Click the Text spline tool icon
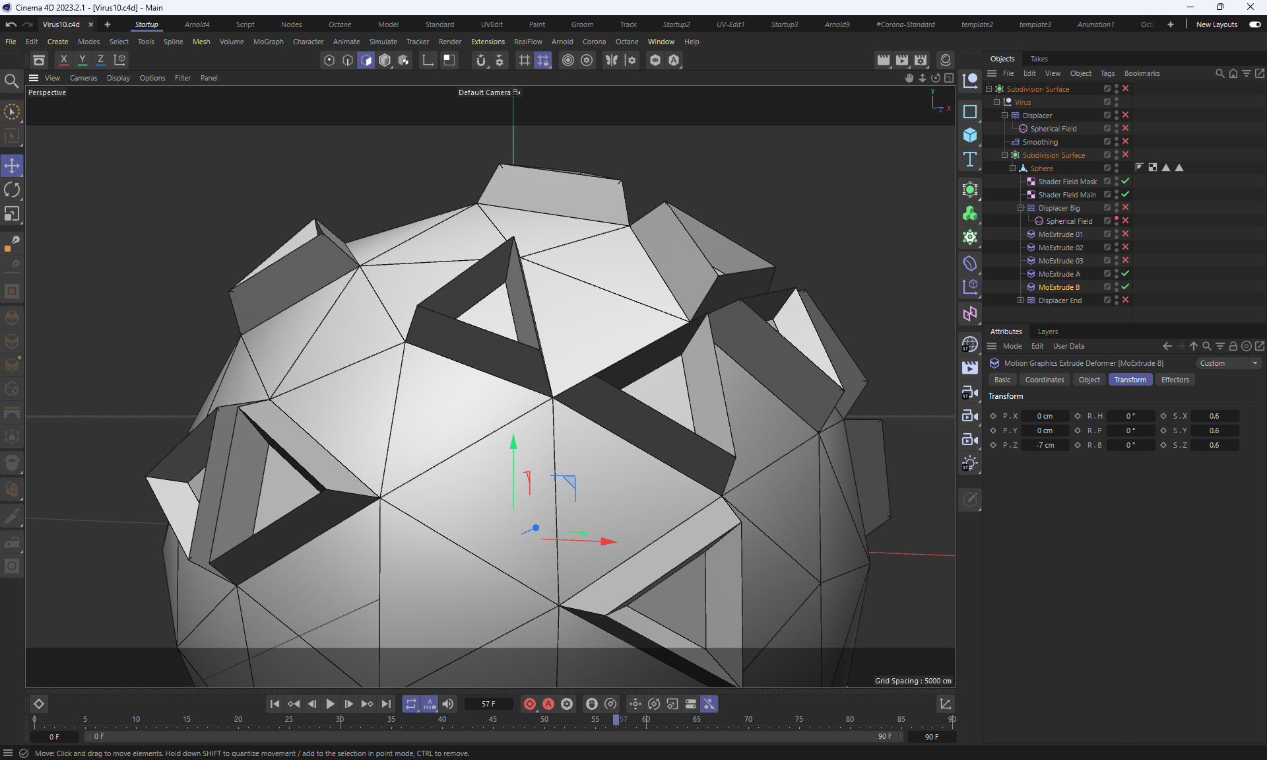Image resolution: width=1267 pixels, height=760 pixels. (x=969, y=159)
